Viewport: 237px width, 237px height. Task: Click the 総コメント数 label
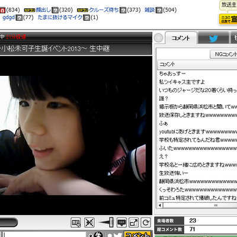click(169, 229)
